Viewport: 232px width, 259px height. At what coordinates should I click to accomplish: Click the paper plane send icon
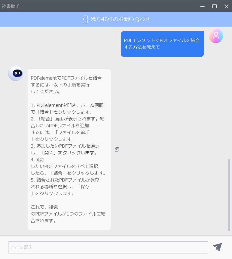point(217,247)
